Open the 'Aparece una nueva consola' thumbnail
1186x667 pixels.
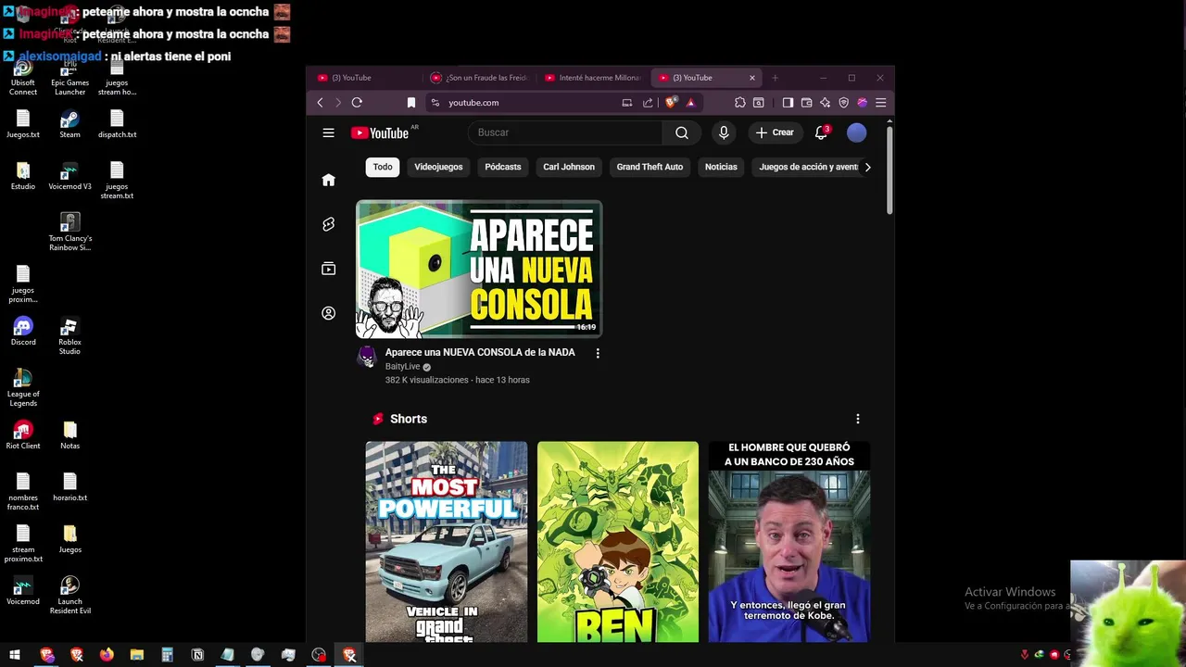(x=479, y=269)
